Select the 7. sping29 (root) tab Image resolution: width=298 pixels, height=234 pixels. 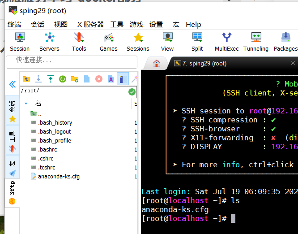click(x=204, y=63)
